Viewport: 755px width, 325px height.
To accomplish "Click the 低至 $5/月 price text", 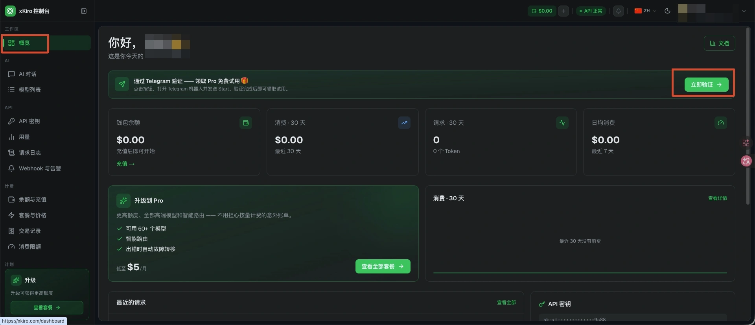I will (x=131, y=267).
